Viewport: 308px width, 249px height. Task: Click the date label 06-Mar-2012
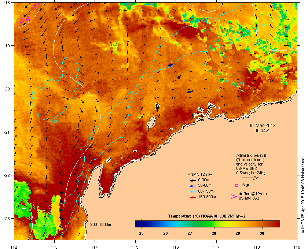point(262,126)
